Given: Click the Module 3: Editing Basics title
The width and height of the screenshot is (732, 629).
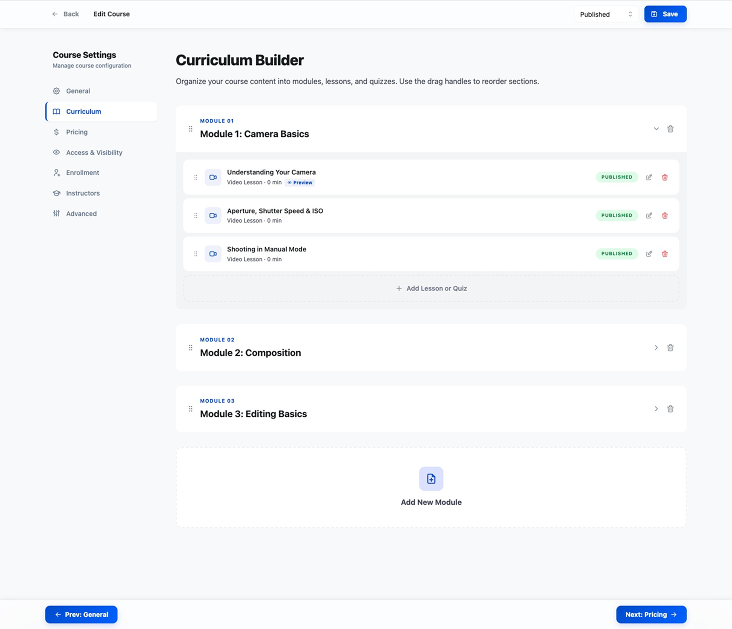Looking at the screenshot, I should (254, 414).
